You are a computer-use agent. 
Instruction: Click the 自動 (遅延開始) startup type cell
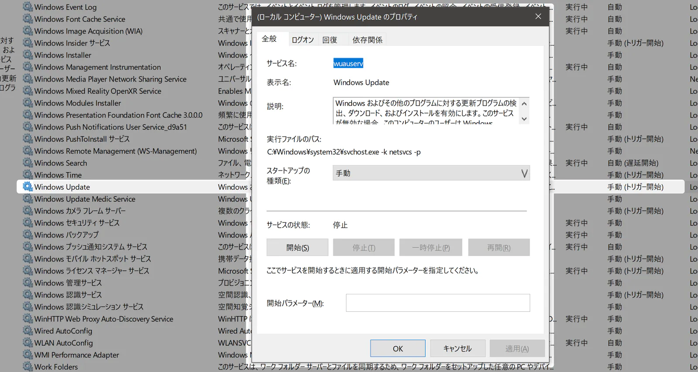[x=633, y=163]
